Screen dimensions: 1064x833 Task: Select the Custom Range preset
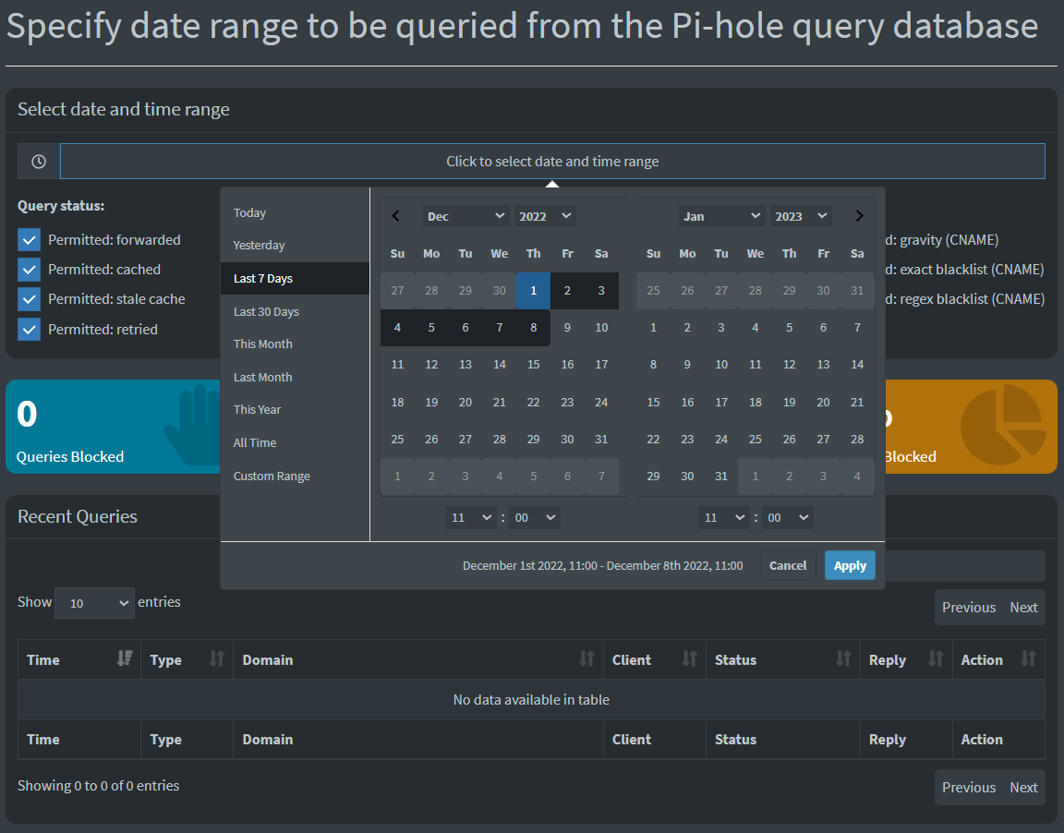click(x=296, y=477)
